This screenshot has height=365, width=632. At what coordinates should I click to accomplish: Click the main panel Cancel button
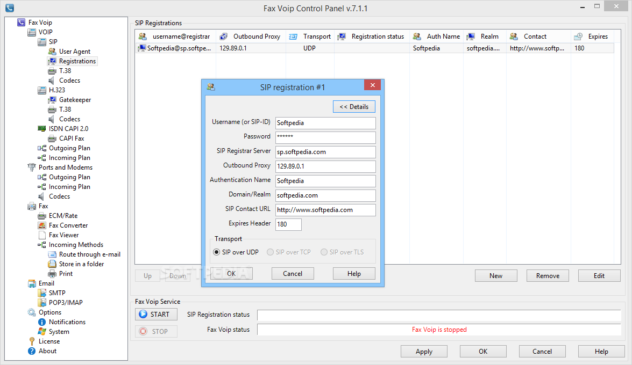click(542, 352)
